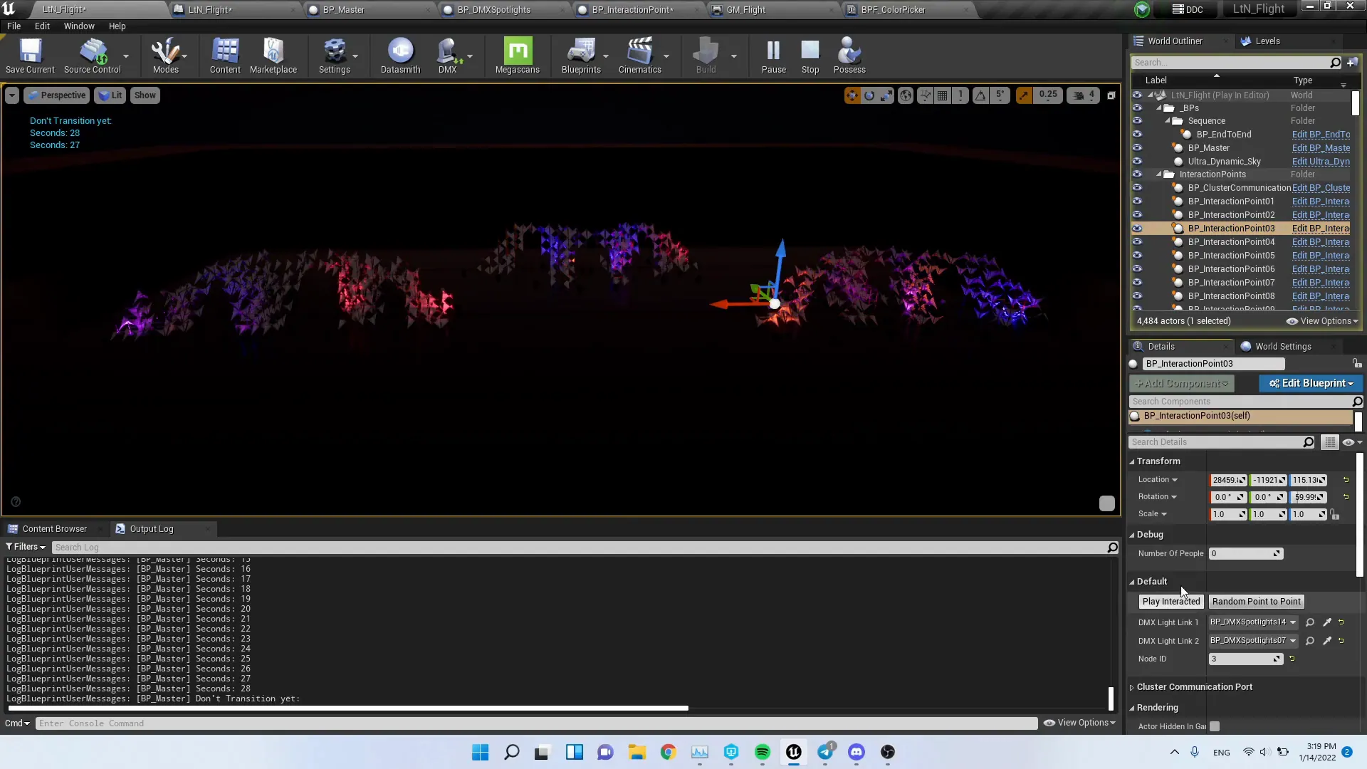Click the Enter Console Command field
This screenshot has width=1367, height=769.
pos(536,723)
